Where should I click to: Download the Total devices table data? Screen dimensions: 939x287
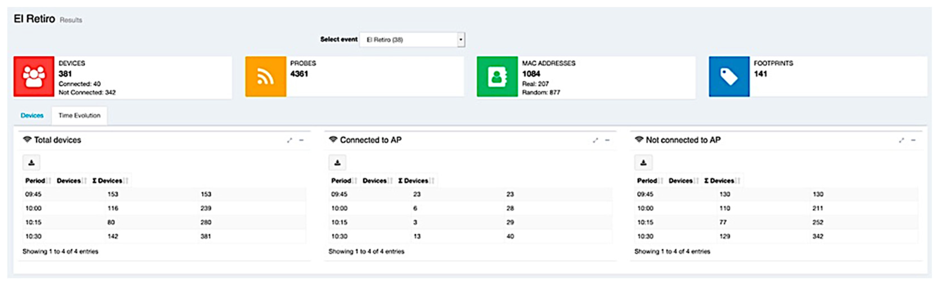coord(31,163)
